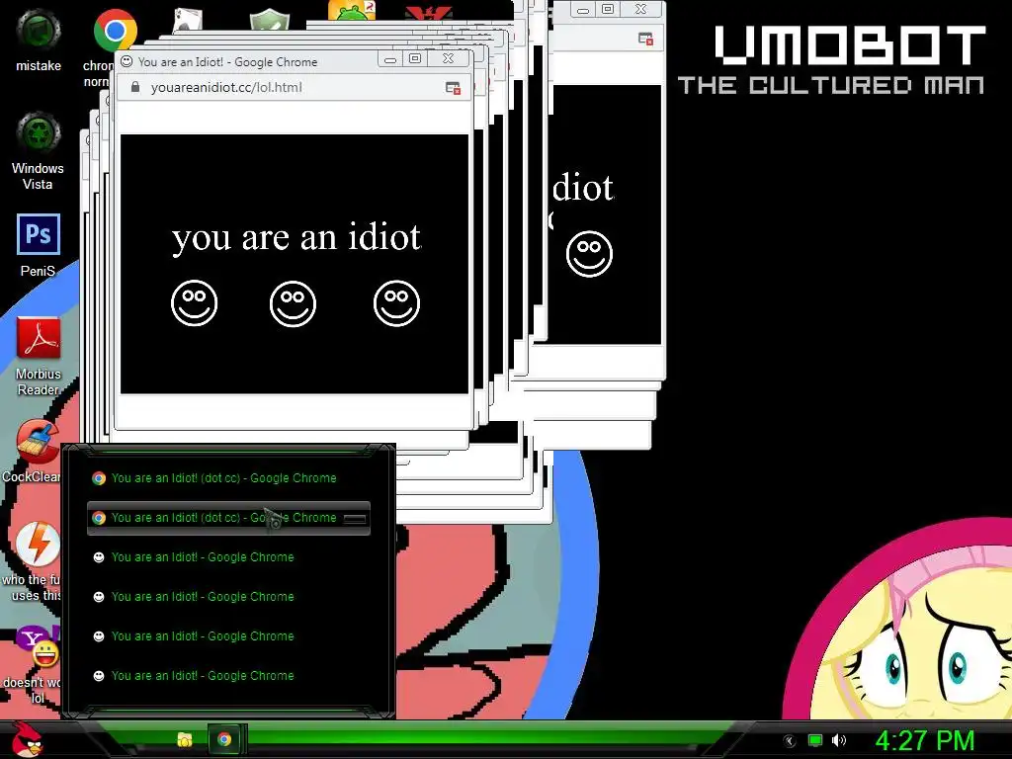Show hidden tray icons arrow
Viewport: 1012px width, 759px height.
[790, 741]
